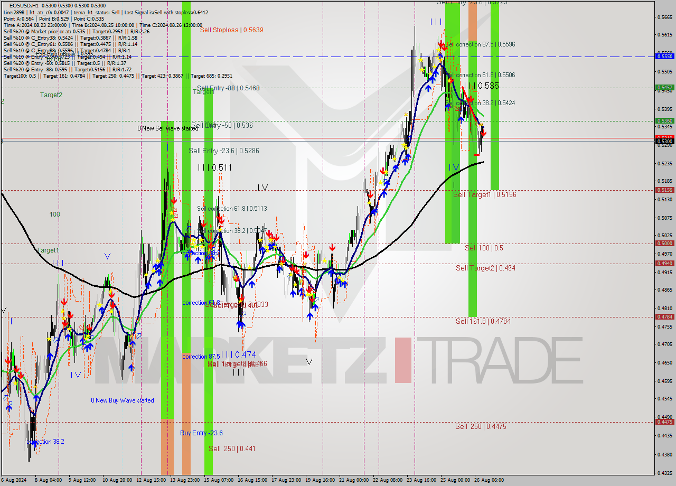Select 'Sell correction 61.8 | 0.5506' label
Viewport: 676px width, 486px height.
click(480, 75)
